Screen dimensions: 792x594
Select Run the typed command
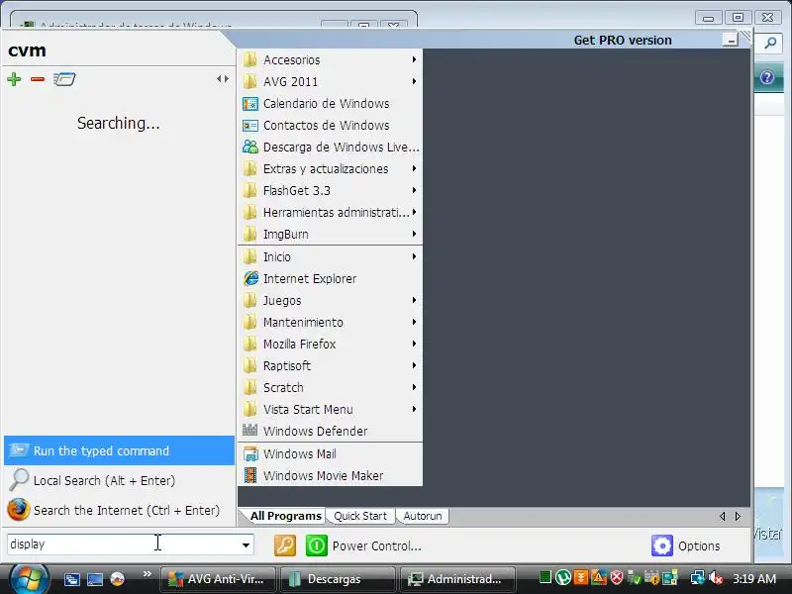coord(119,450)
